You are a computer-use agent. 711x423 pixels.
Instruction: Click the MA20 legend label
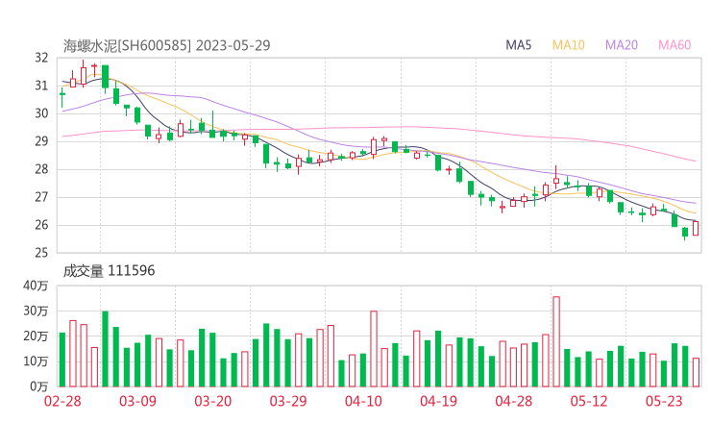(622, 45)
